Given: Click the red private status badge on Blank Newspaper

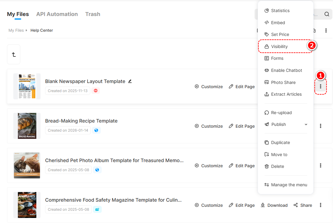Looking at the screenshot, I should pyautogui.click(x=96, y=91).
